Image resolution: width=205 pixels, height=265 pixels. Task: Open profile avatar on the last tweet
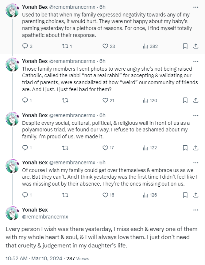[x=12, y=213]
